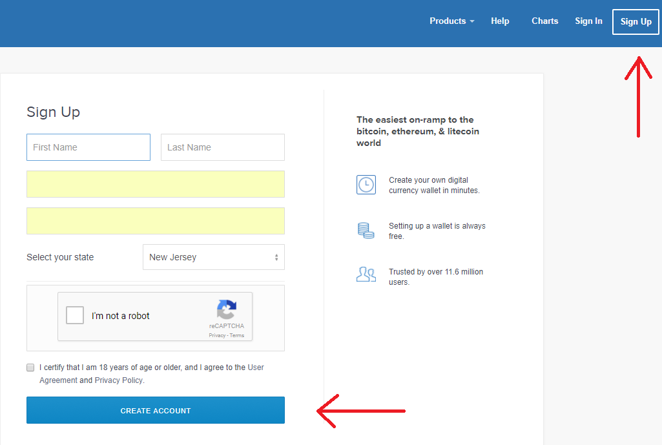The image size is (662, 445).
Task: Click the Sign Up button in header
Action: [636, 21]
